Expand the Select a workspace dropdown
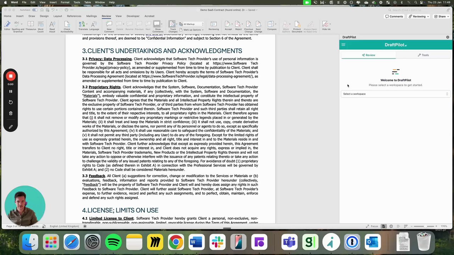The height and width of the screenshot is (255, 454). click(x=395, y=94)
